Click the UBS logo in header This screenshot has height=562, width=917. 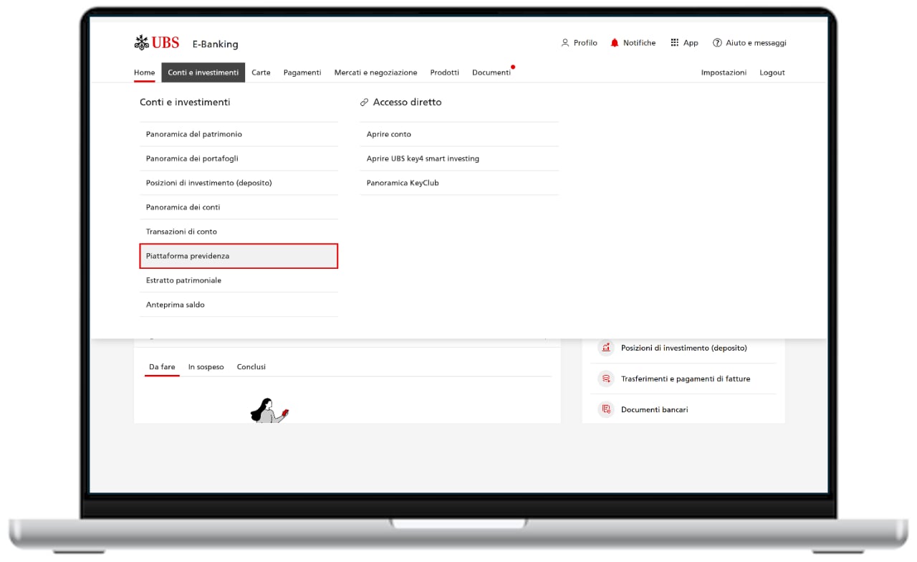click(x=157, y=43)
